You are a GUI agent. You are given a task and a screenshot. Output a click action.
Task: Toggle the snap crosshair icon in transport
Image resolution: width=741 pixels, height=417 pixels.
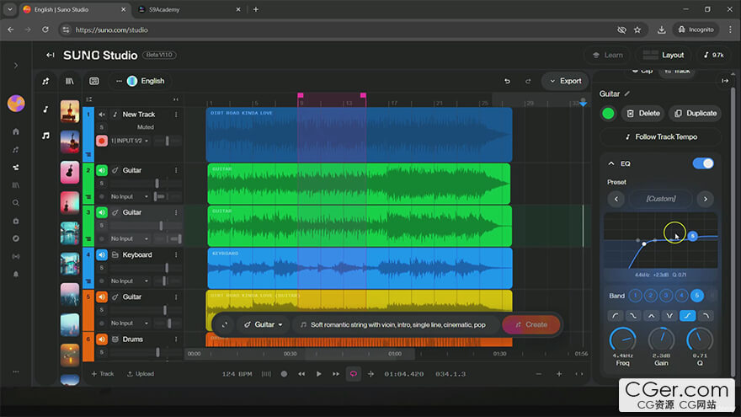coord(371,374)
